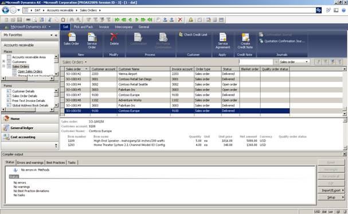Click the address bar go button
The width and height of the screenshot is (348, 214).
[319, 10]
